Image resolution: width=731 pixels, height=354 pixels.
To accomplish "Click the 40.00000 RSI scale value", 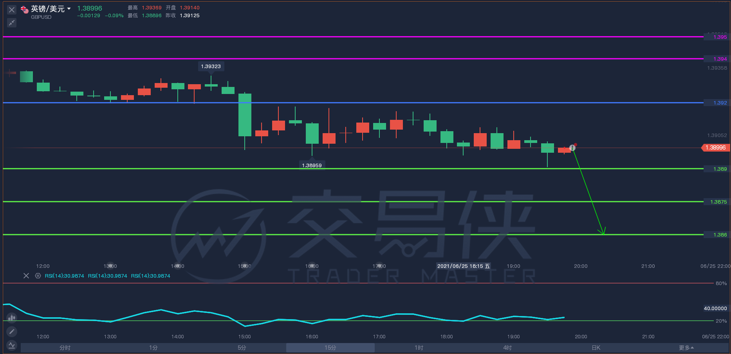I will click(x=715, y=309).
